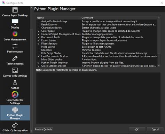Open Color Management wheel icon
165x134 pixels.
15,34
